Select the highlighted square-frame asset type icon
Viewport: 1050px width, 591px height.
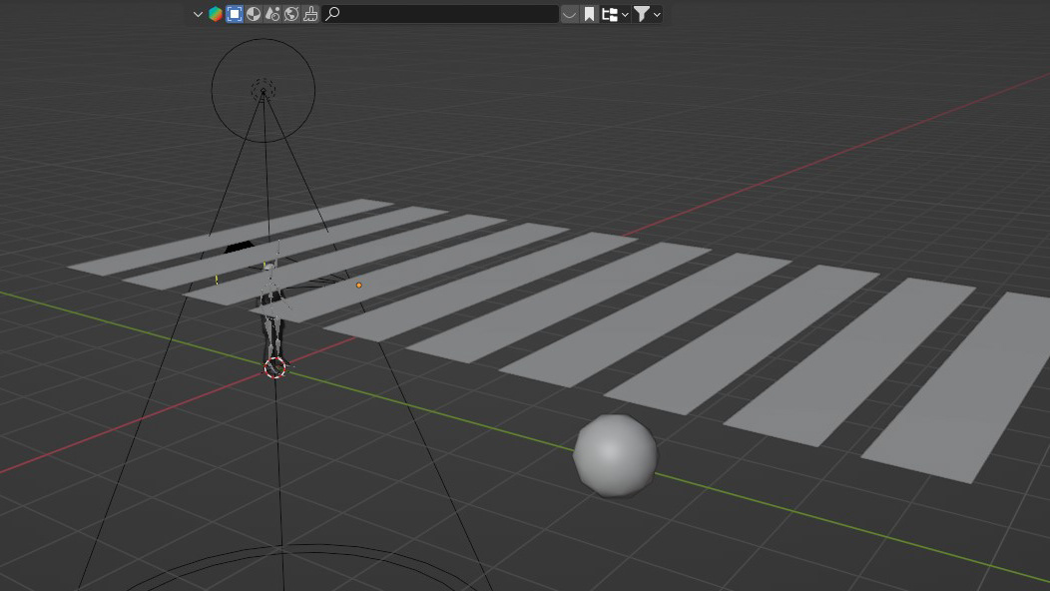[x=235, y=14]
